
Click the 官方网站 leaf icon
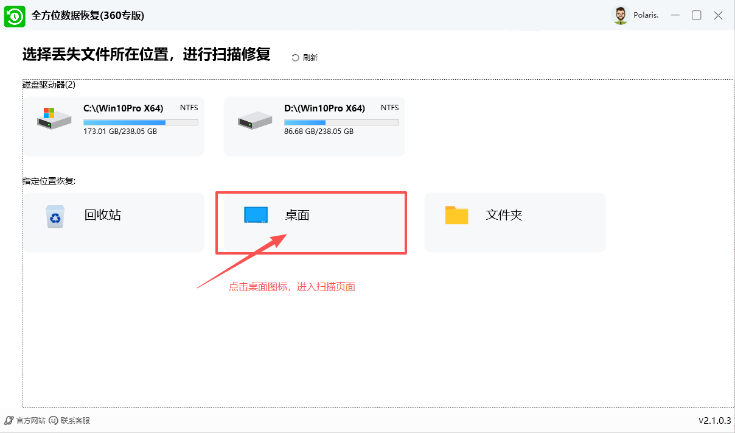click(x=9, y=420)
